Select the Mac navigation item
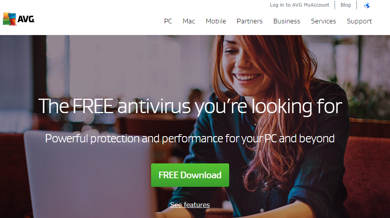 (x=189, y=21)
